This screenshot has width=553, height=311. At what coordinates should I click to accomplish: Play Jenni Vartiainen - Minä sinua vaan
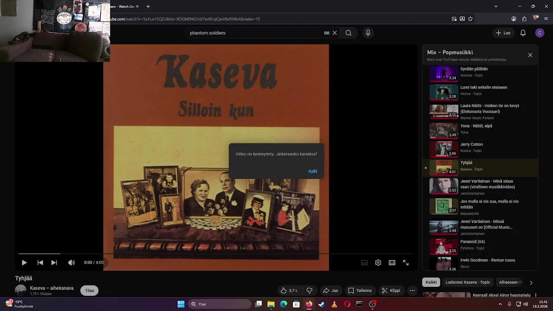[480, 186]
